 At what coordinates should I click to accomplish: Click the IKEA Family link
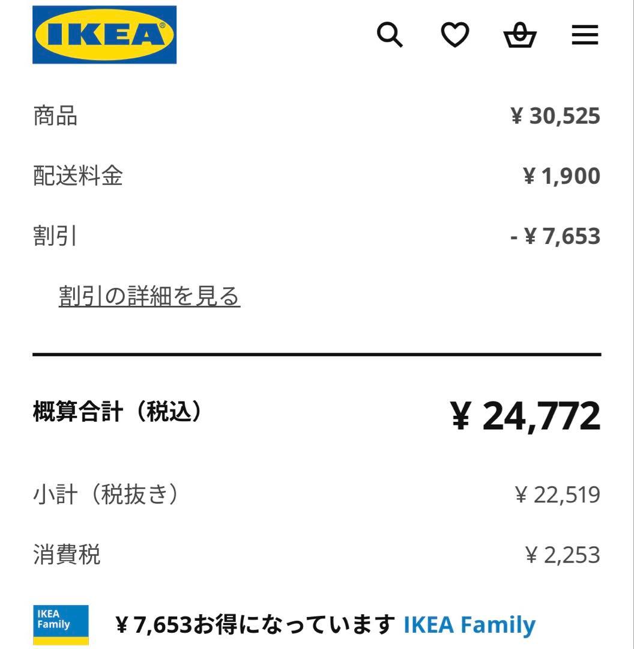coord(469,626)
